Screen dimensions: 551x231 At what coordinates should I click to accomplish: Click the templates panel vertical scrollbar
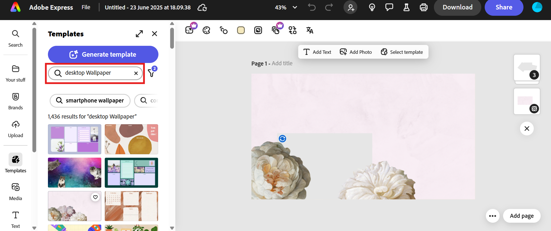pos(172,38)
